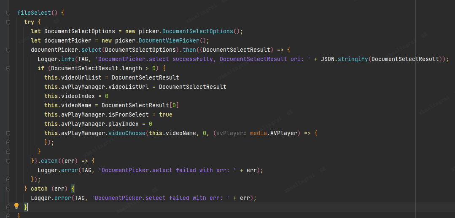Collapse the videoChoose callback fold marker
Screen dimensions: 455x218
pyautogui.click(x=8, y=133)
